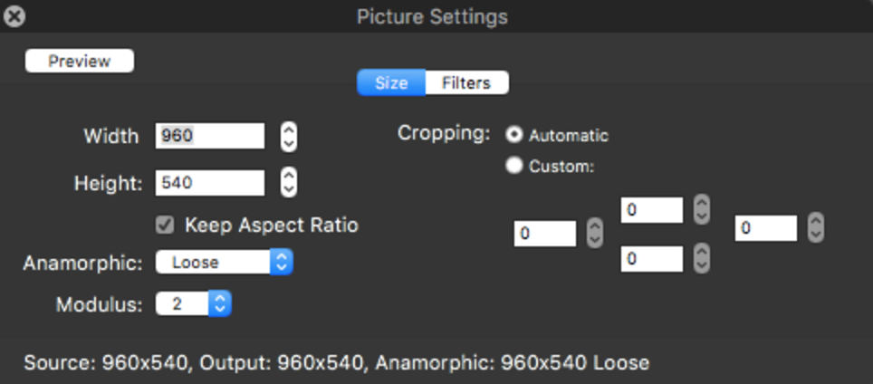Switch to the Size tab
Screen dimensions: 873x384
[x=391, y=83]
